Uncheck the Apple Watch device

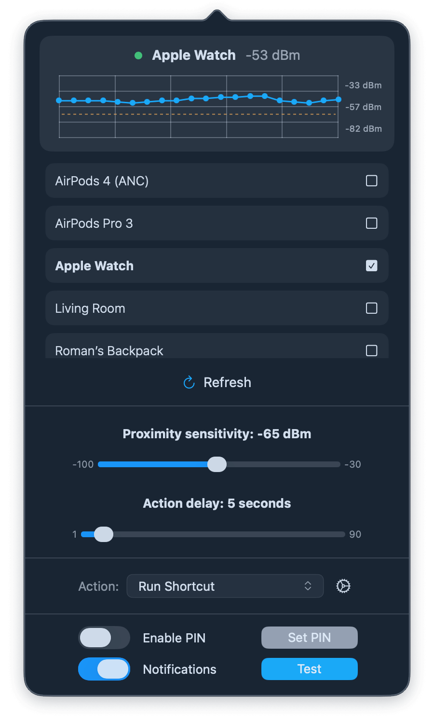[371, 265]
